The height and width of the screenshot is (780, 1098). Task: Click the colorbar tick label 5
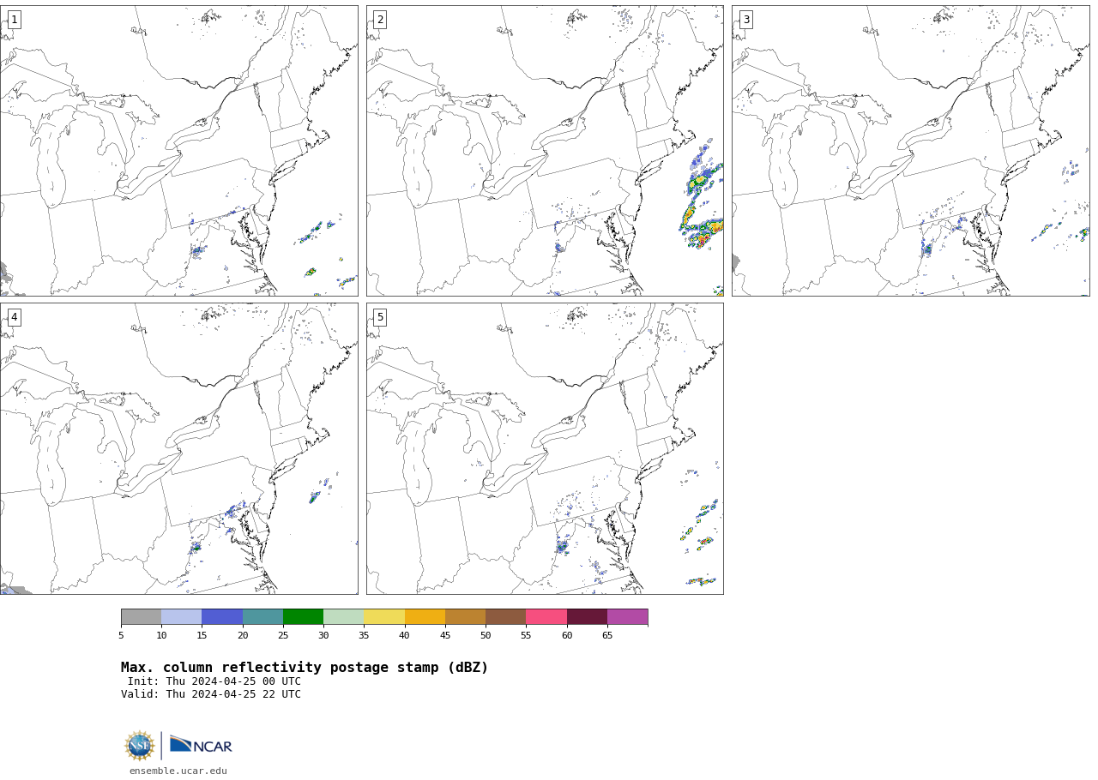(121, 635)
